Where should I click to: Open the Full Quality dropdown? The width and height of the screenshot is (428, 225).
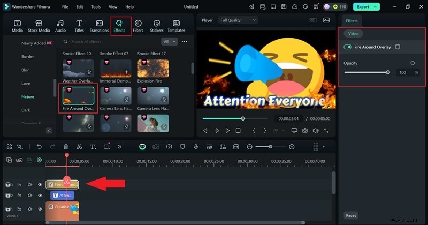[238, 20]
